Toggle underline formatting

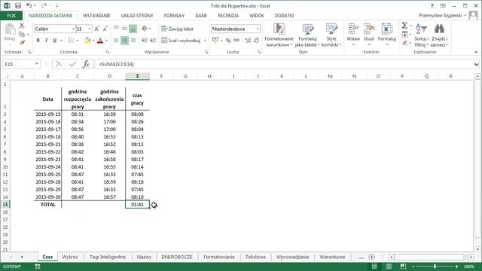click(55, 40)
